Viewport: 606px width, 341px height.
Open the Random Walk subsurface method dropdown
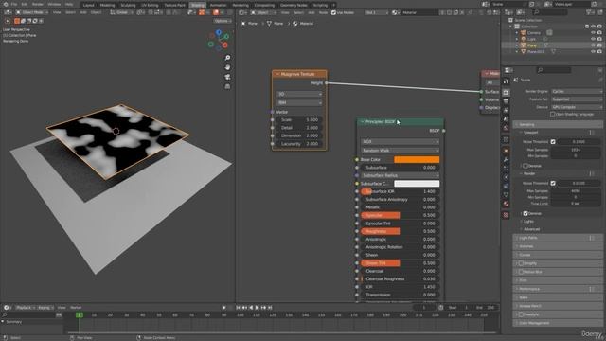[x=400, y=151]
